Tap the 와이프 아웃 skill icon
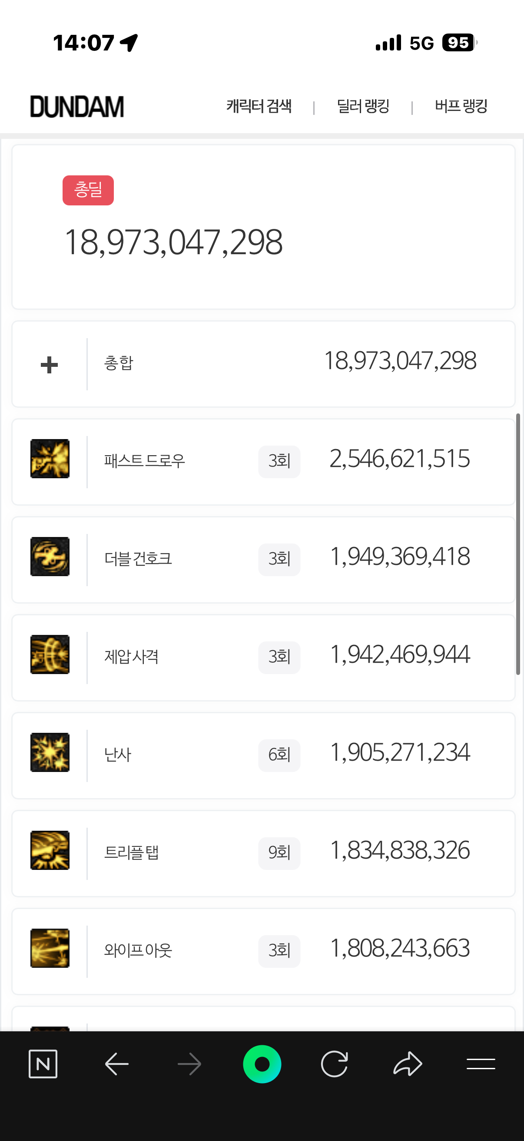 (x=50, y=948)
